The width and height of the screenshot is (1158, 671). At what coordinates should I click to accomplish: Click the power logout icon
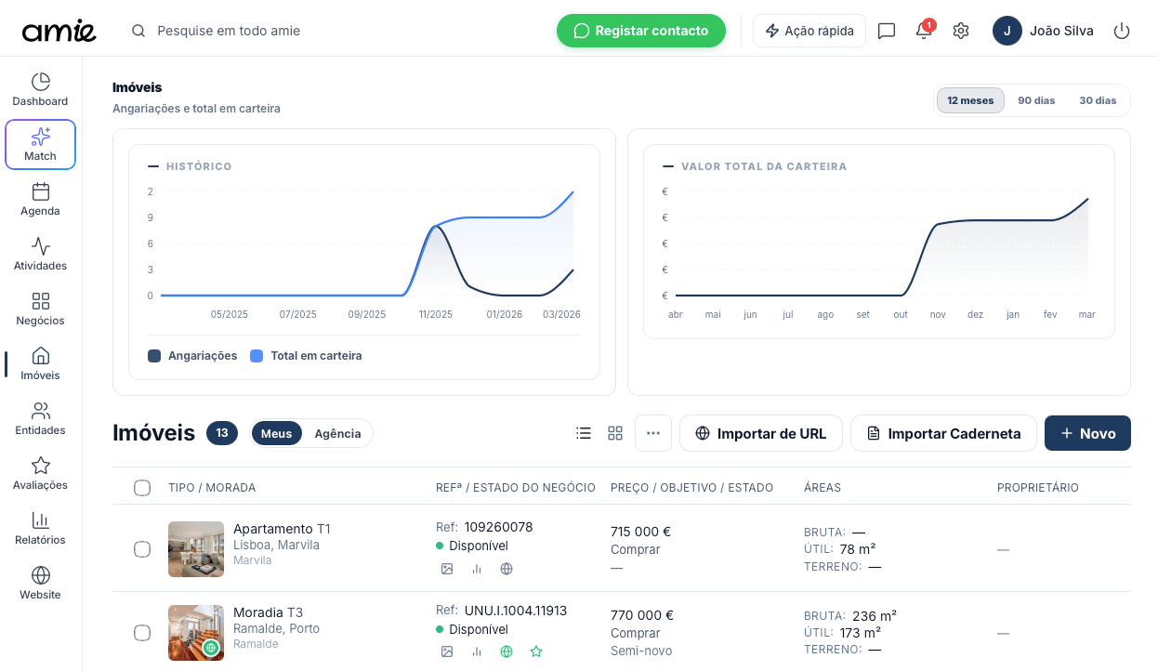point(1122,31)
